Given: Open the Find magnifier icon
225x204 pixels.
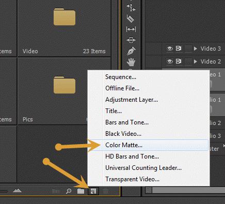Looking at the screenshot, I should click(x=69, y=191).
